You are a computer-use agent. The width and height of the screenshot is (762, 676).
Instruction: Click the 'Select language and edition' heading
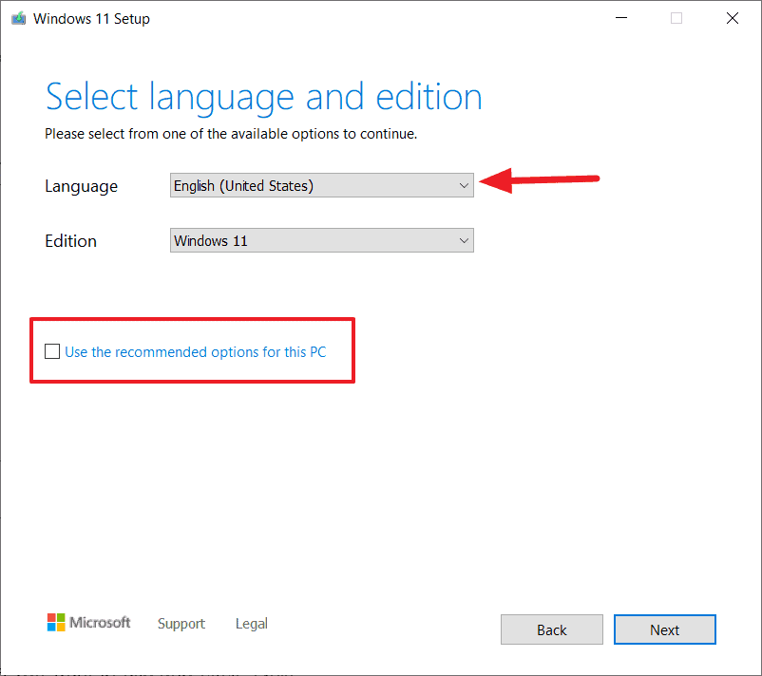pos(263,96)
